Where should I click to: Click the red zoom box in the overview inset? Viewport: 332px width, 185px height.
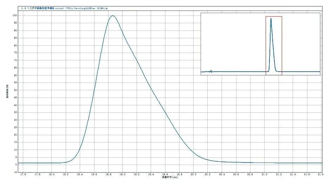(274, 46)
